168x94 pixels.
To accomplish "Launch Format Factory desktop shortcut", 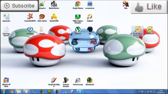I will point(78,82).
